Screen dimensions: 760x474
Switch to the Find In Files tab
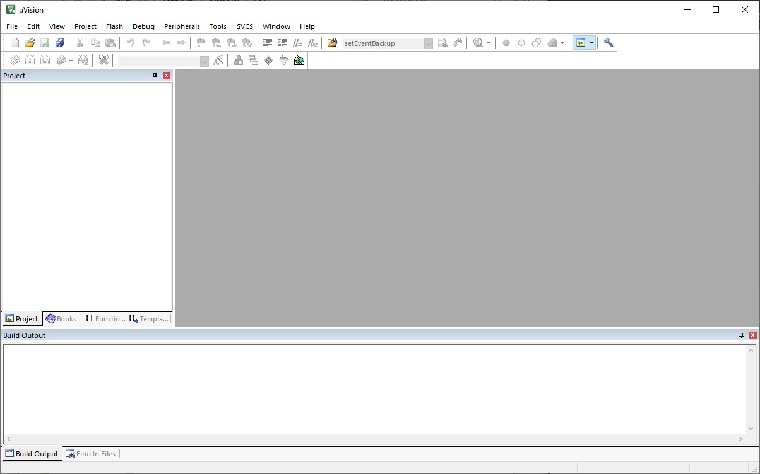[x=91, y=454]
